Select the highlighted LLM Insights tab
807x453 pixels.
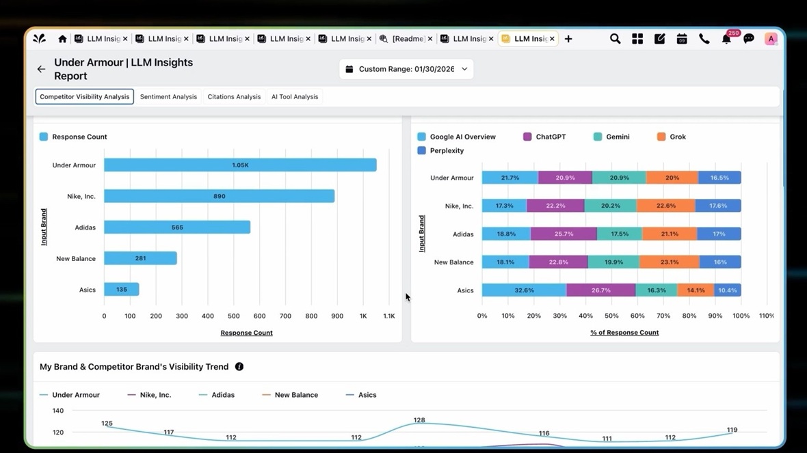point(529,38)
